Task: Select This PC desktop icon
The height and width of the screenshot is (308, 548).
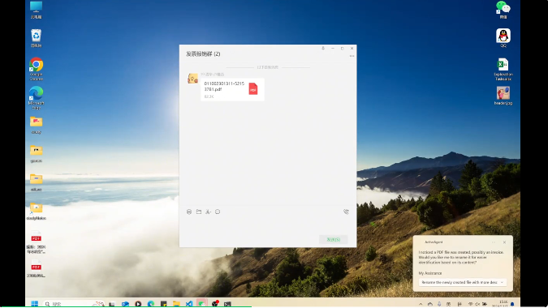Action: click(36, 10)
